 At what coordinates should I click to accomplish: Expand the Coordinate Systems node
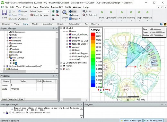[x=61, y=63]
